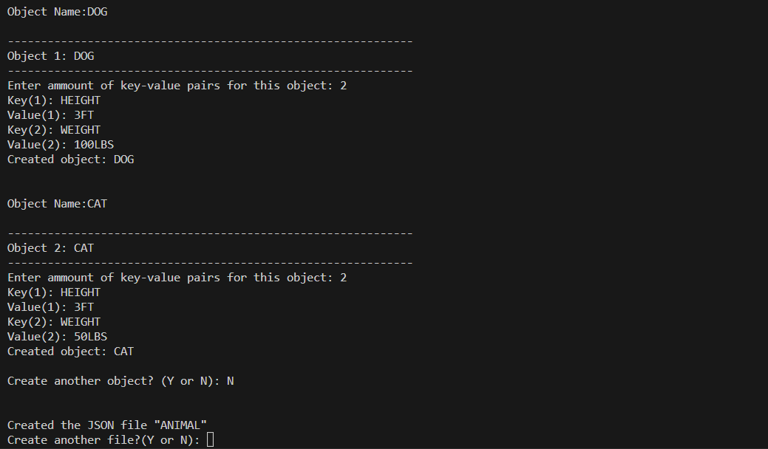Click the second 'Key(2): WEIGHT' line under CAT

[54, 322]
